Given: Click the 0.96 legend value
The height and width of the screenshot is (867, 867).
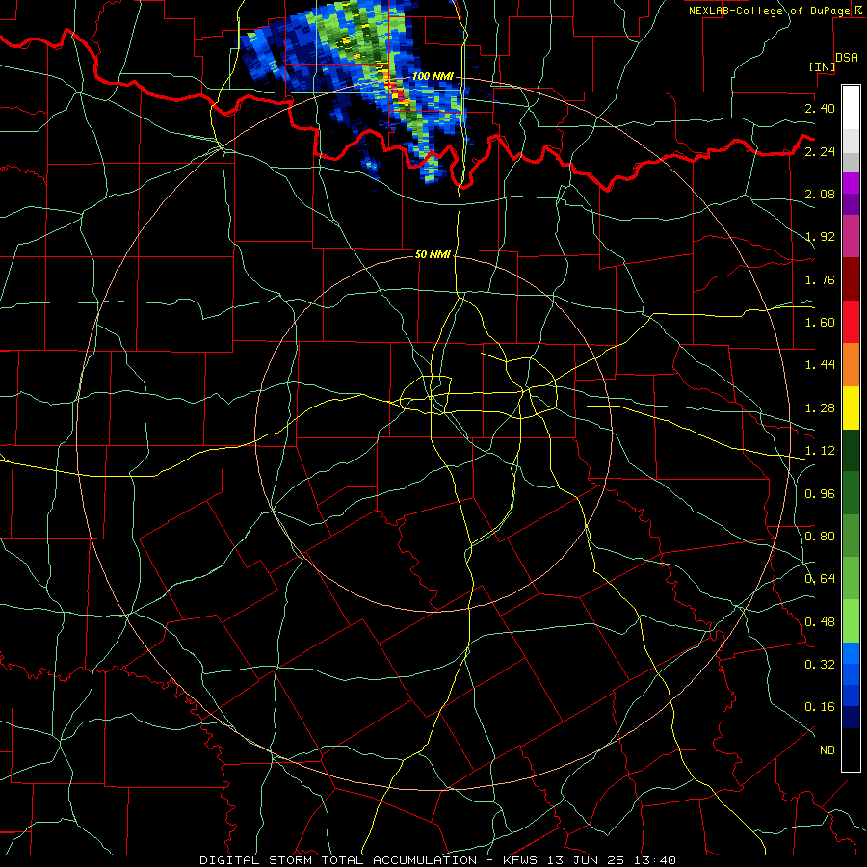Looking at the screenshot, I should [x=820, y=494].
